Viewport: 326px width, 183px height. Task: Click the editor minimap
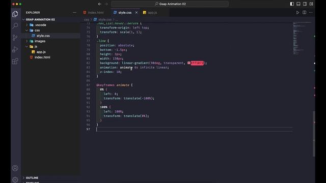coord(302,38)
